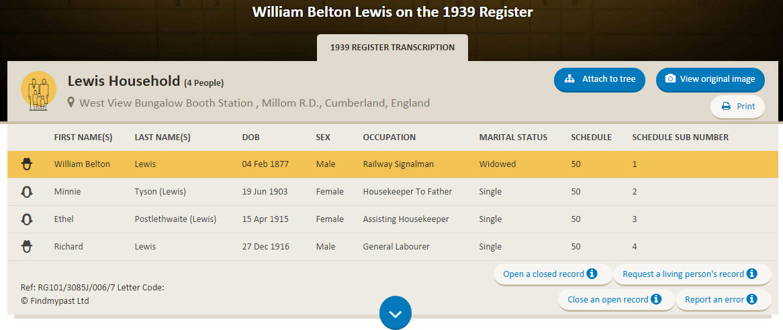Click the male hat icon beside Richard
Screen dimensions: 783x330
click(x=27, y=246)
